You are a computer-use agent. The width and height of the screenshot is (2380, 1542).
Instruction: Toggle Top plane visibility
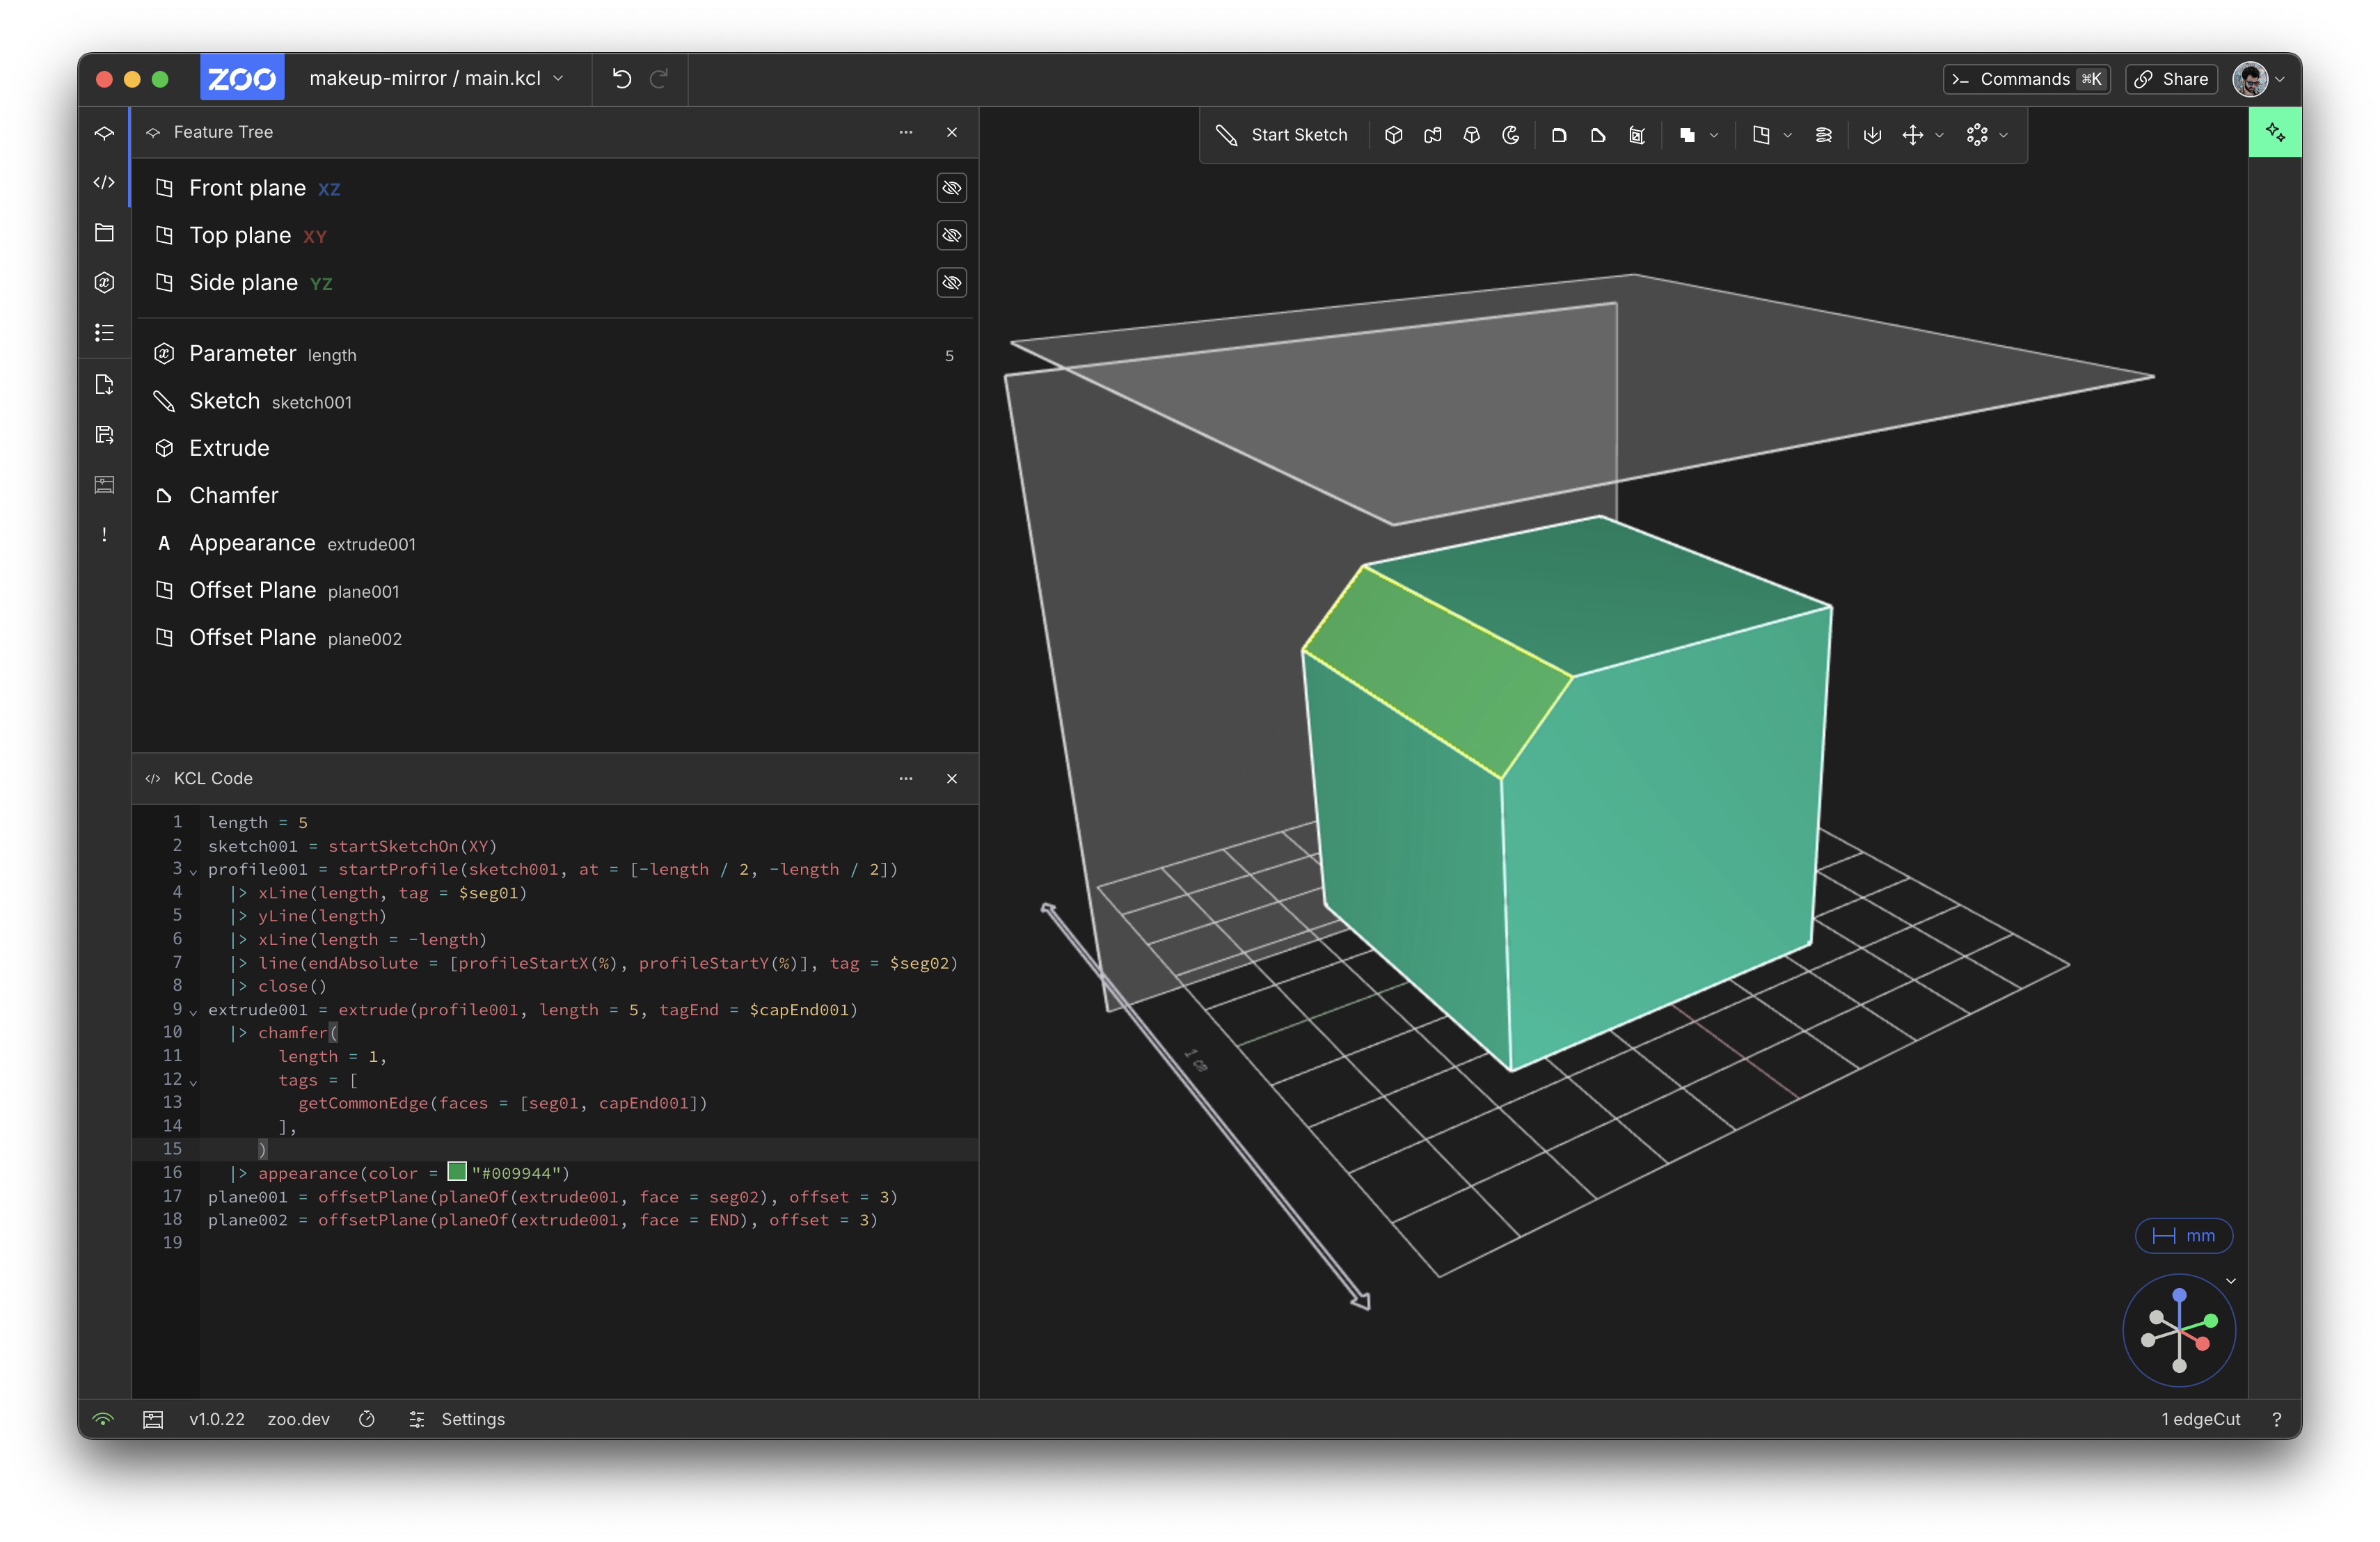(x=951, y=235)
